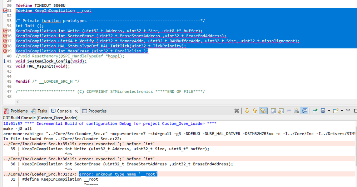Switch to the Tasks tab
The height and width of the screenshot is (187, 357).
[x=39, y=111]
